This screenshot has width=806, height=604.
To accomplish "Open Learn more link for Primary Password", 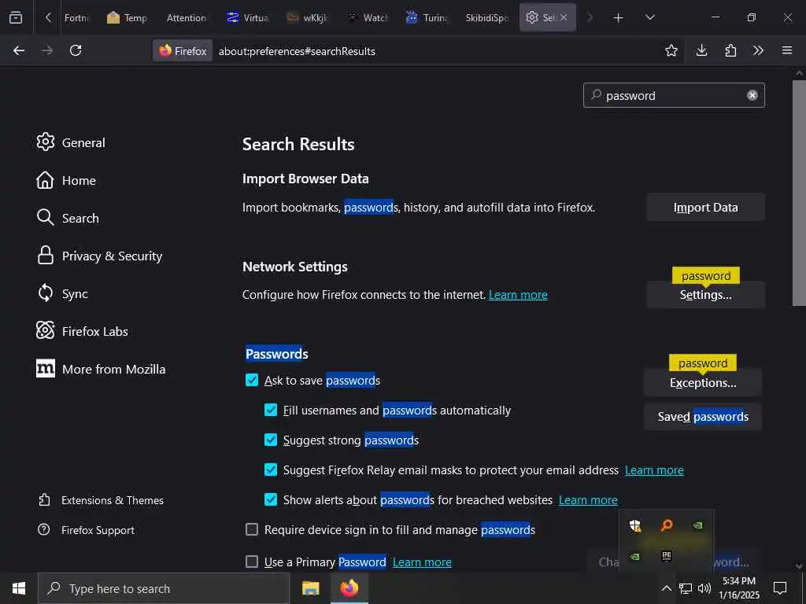I will 422,562.
